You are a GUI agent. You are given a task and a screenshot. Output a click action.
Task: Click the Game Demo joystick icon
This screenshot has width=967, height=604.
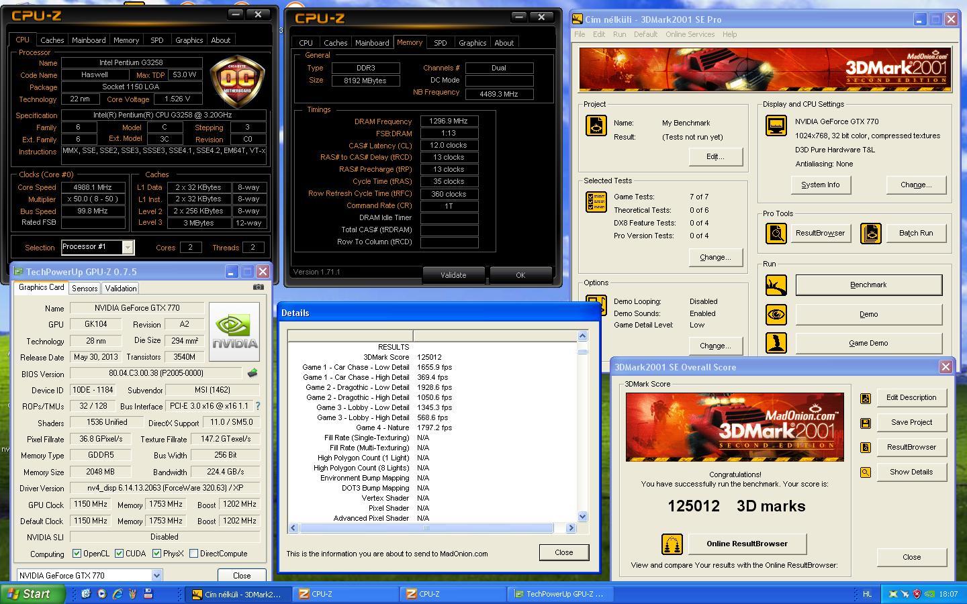click(x=776, y=343)
